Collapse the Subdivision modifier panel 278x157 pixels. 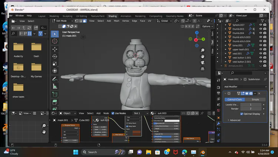225,93
